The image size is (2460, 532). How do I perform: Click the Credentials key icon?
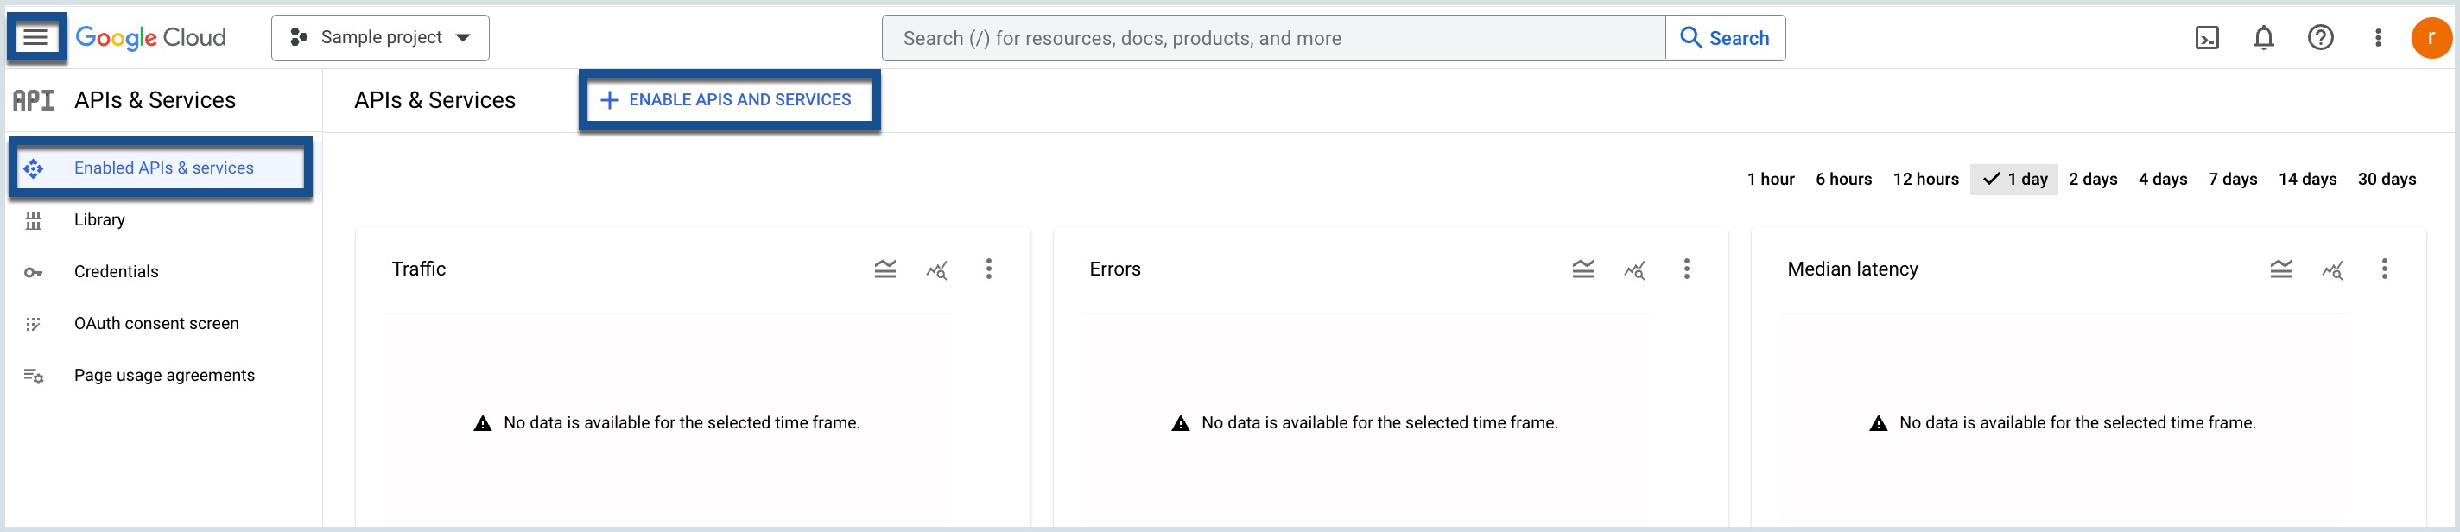[x=34, y=273]
